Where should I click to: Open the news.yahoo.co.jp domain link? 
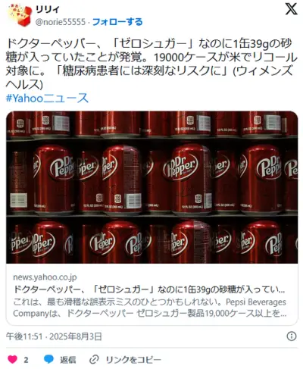[x=45, y=277]
